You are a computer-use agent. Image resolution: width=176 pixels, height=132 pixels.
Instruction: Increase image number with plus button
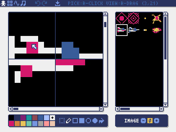coord(157,121)
